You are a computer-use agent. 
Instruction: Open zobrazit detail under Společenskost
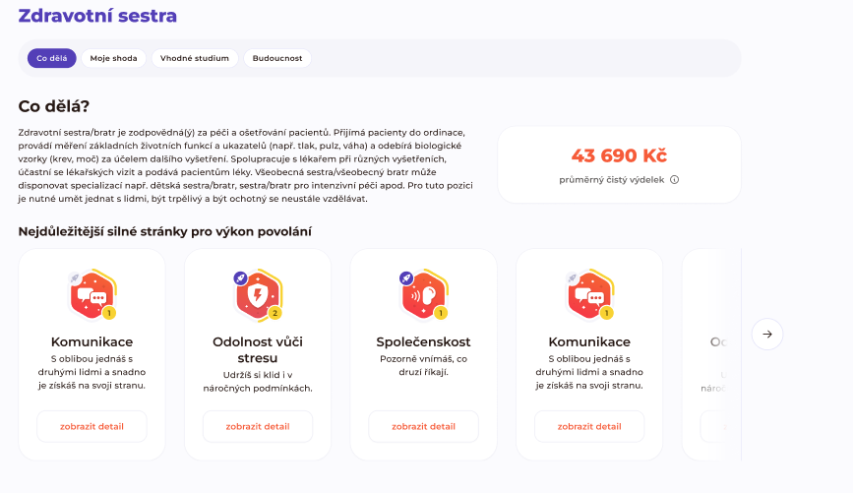pos(423,427)
